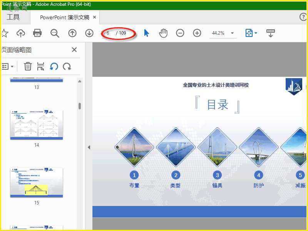The height and width of the screenshot is (231, 308).
Task: Click numbered circle 2 above 类型
Action: point(176,175)
